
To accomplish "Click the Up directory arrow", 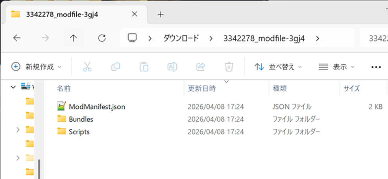I will [x=73, y=38].
